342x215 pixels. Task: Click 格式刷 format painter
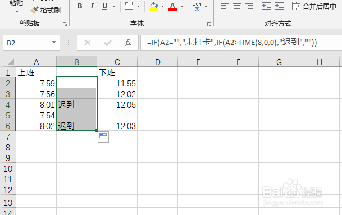[45, 10]
